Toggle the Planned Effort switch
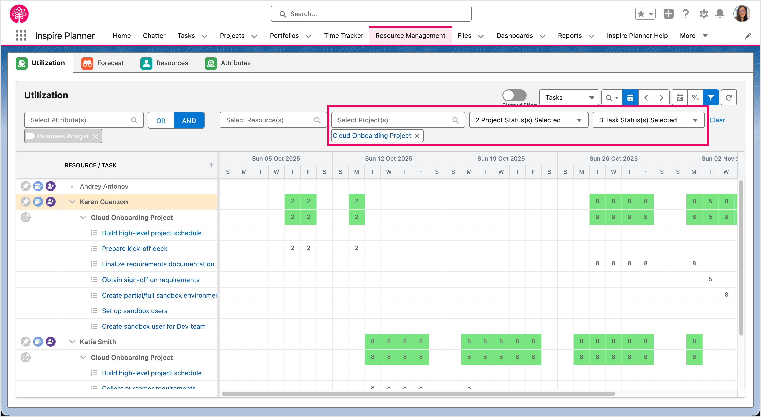 (x=514, y=95)
